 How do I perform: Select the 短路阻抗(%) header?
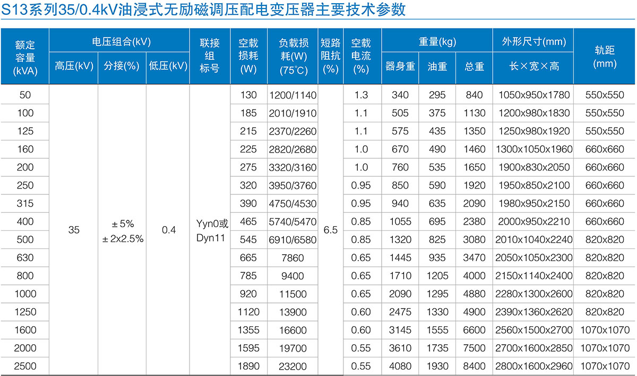[330, 56]
